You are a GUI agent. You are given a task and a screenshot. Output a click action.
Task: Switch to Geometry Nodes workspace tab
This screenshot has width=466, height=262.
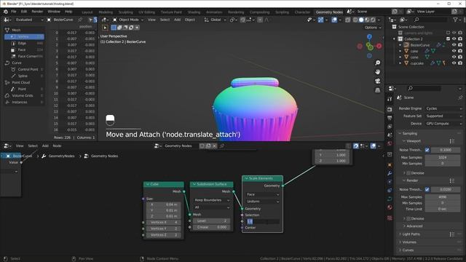coord(329,12)
